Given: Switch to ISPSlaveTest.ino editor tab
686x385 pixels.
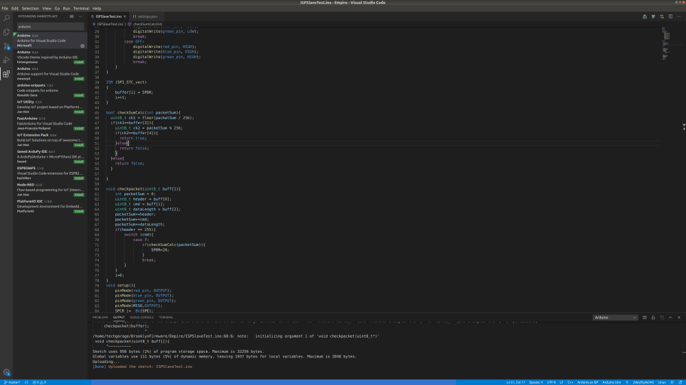Looking at the screenshot, I should (108, 16).
